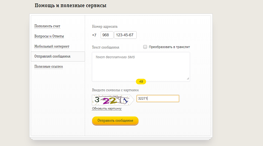Viewport: 263px width, 146px height.
Task: Refresh captcha via Обновить картинку link
Action: (107, 108)
